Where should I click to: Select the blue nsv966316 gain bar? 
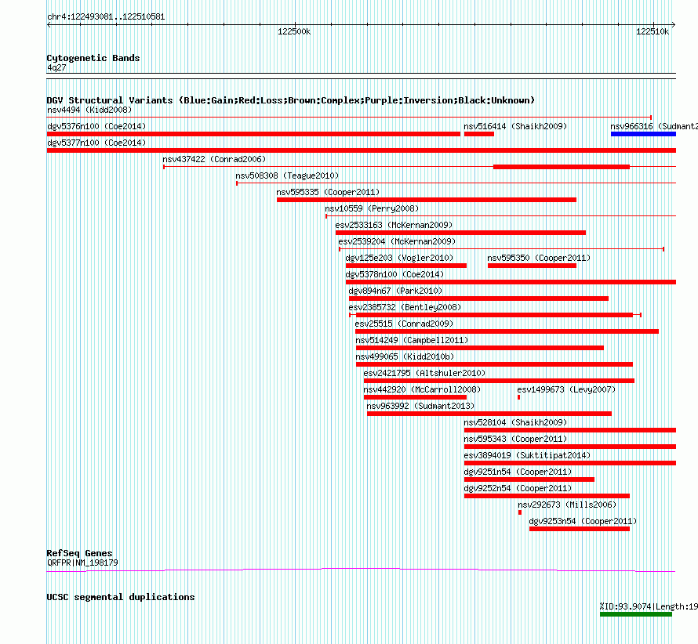pos(643,134)
